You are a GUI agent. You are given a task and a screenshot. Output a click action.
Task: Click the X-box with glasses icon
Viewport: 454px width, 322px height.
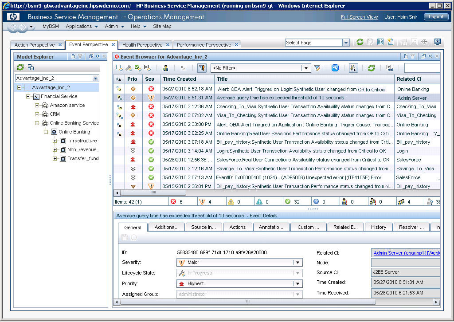(390, 68)
